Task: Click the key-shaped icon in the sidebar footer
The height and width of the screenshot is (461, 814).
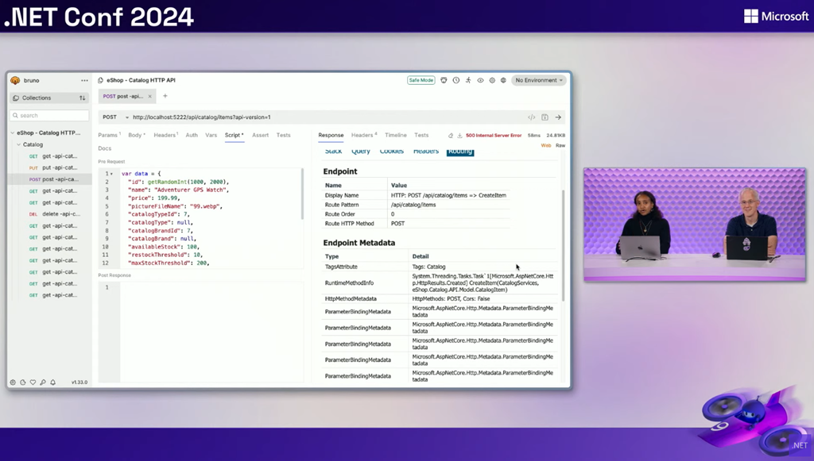Action: pos(43,382)
